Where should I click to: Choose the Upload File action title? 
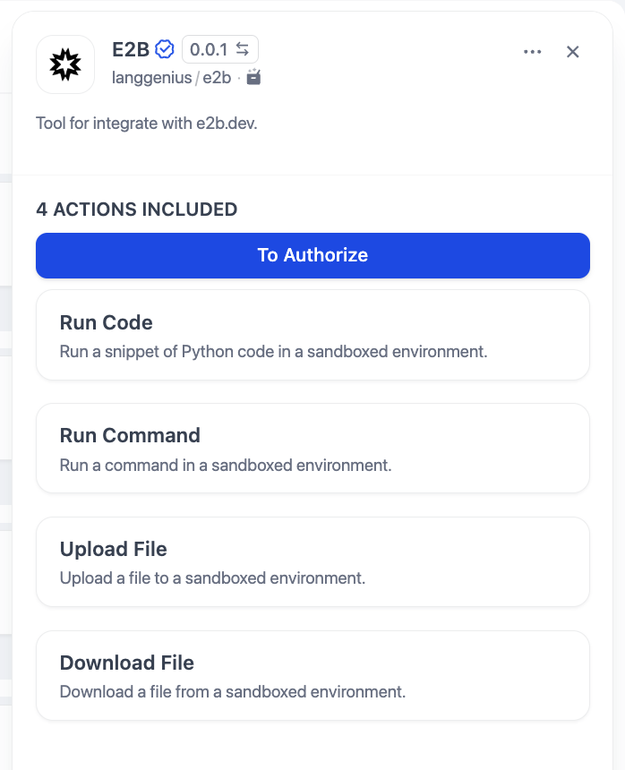[113, 549]
